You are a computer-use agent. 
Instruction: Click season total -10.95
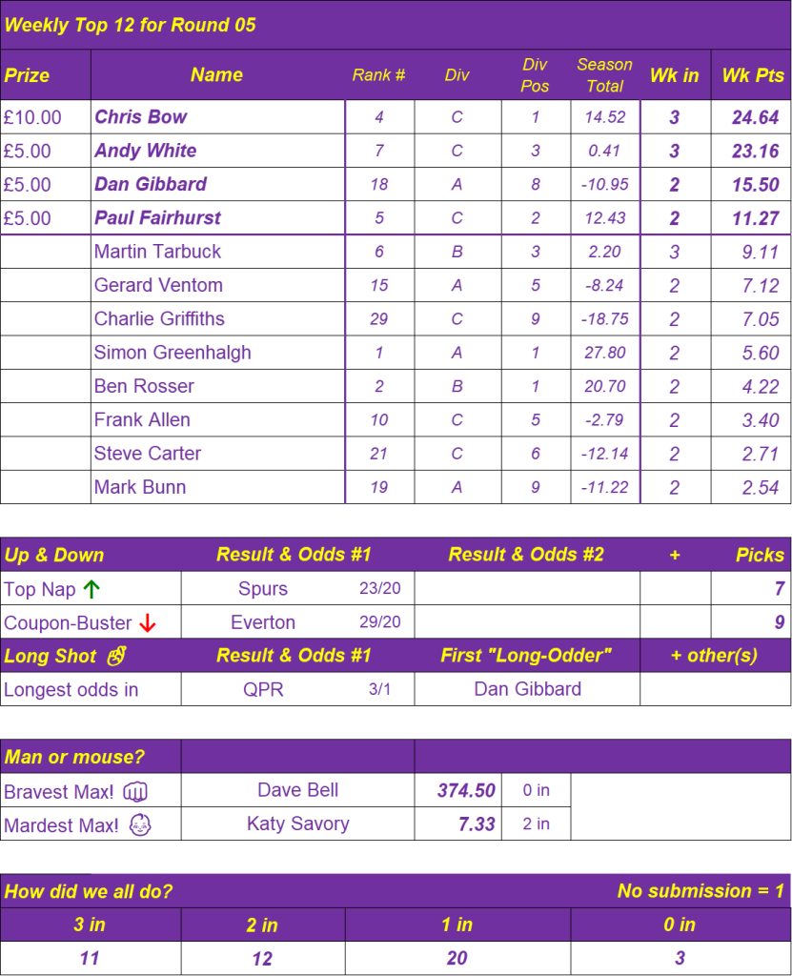(x=605, y=184)
